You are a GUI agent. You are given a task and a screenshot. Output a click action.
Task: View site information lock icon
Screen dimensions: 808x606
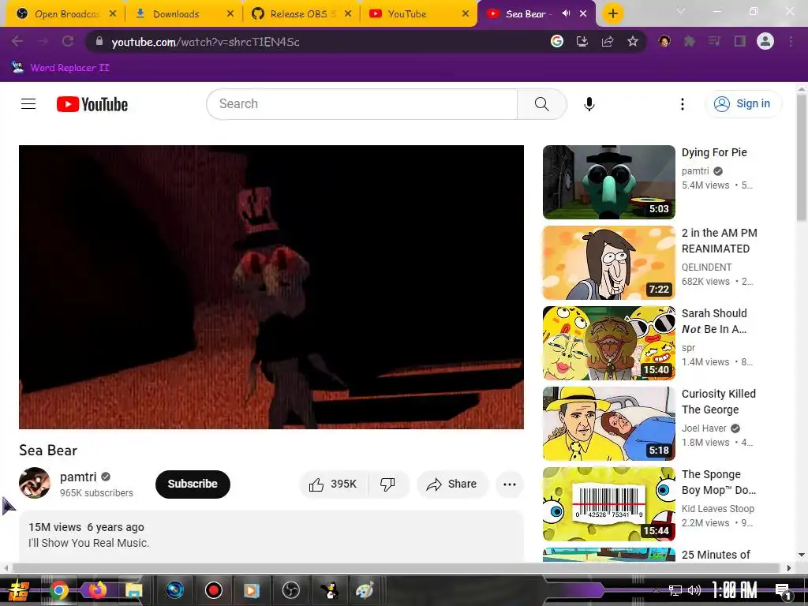[x=99, y=41]
